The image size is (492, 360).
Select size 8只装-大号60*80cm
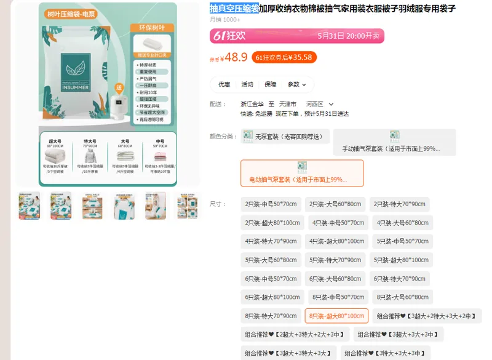coord(403,297)
